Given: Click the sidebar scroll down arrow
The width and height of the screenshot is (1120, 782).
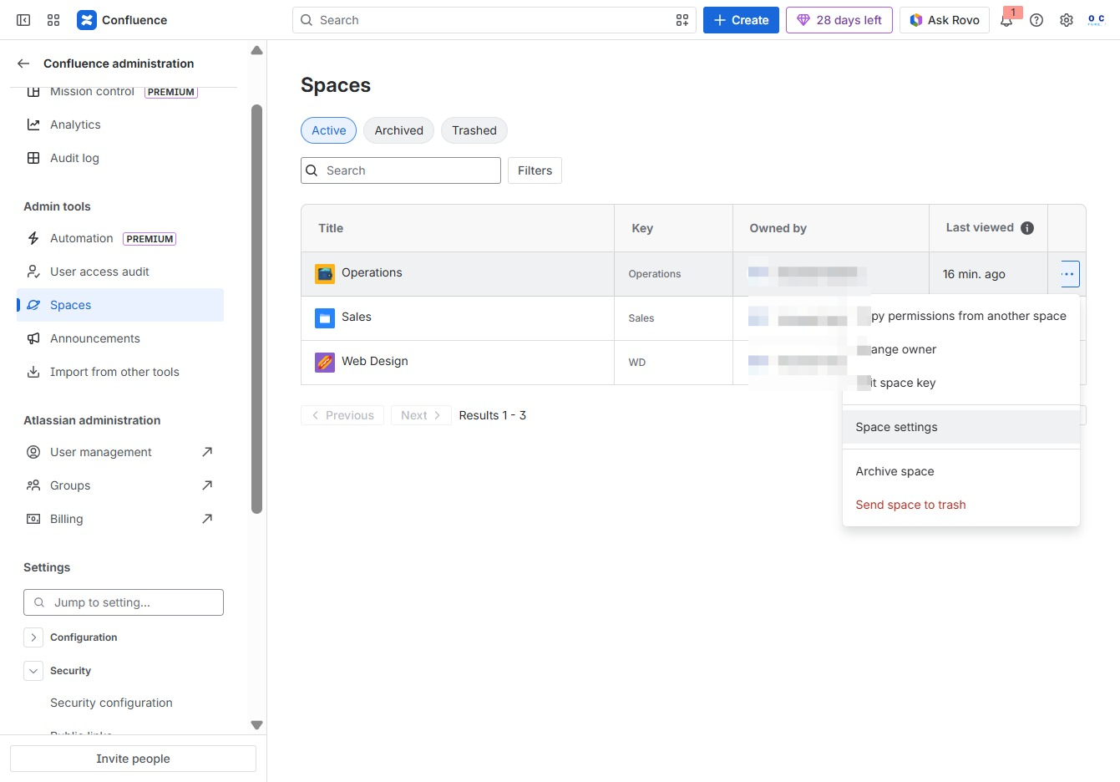Looking at the screenshot, I should (x=257, y=725).
